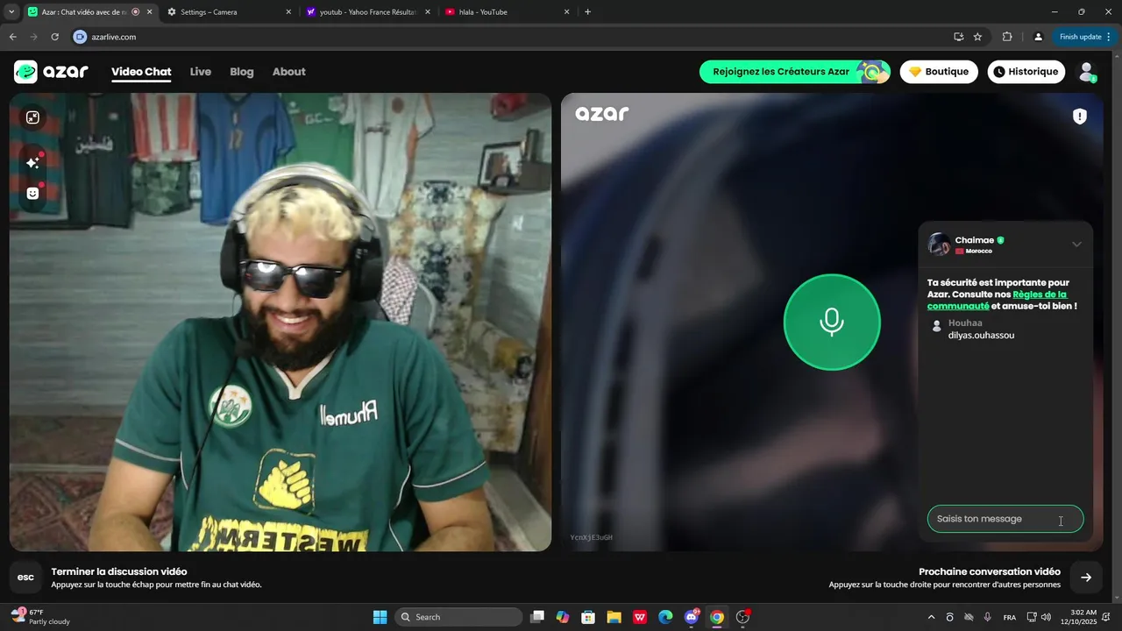
Task: Toggle the green microphone button
Action: [x=832, y=323]
